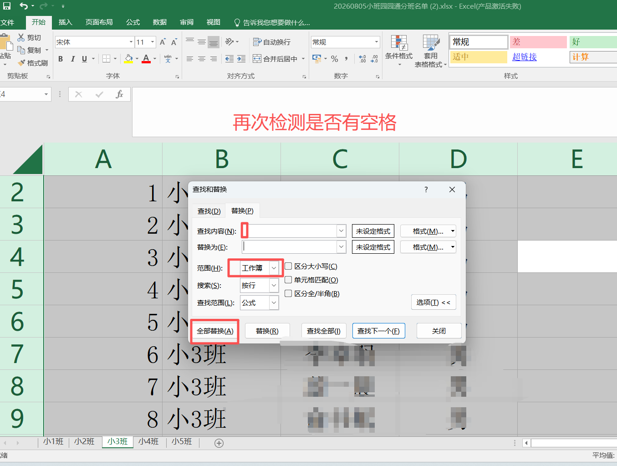This screenshot has height=466, width=617.
Task: Select column B header
Action: pyautogui.click(x=222, y=159)
